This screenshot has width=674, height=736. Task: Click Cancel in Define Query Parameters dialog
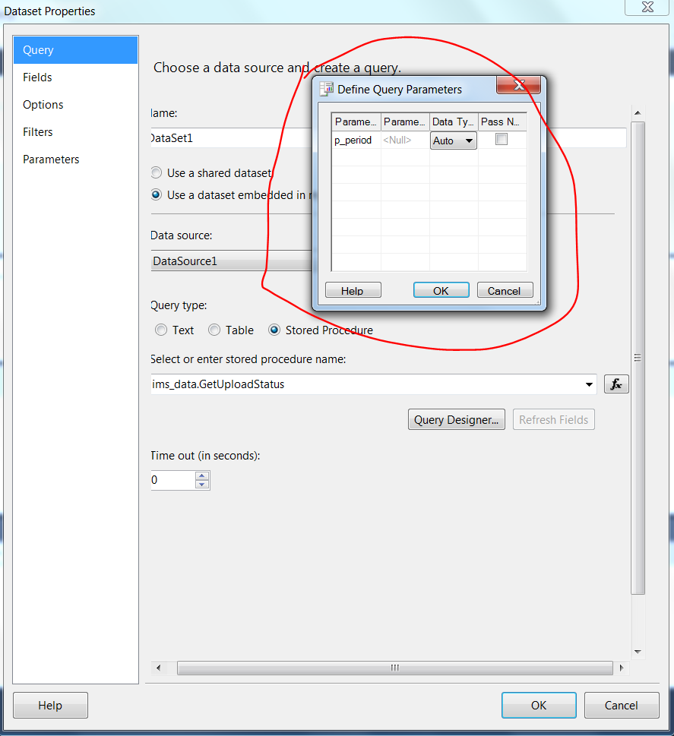[505, 291]
